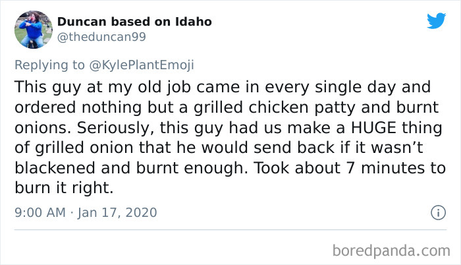461x265 pixels.
Task: Click 'grilled chicken patty' phrase in tweet
Action: point(275,107)
